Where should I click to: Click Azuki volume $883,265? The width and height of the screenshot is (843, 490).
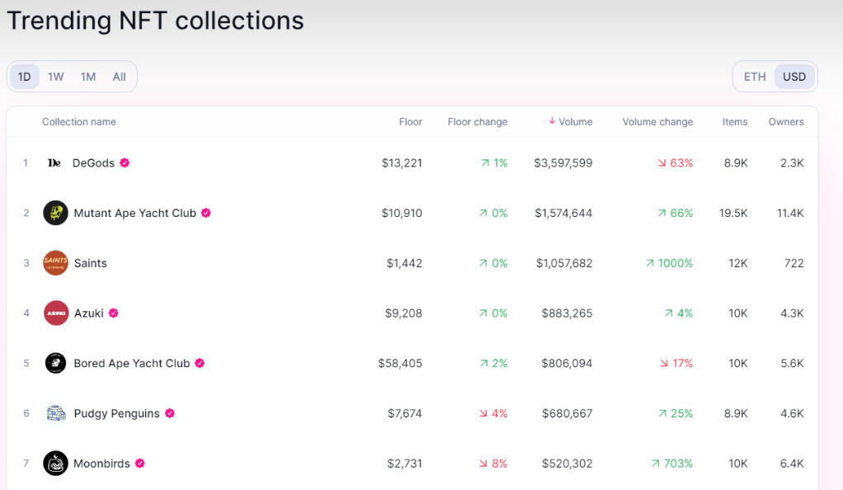[x=567, y=313]
